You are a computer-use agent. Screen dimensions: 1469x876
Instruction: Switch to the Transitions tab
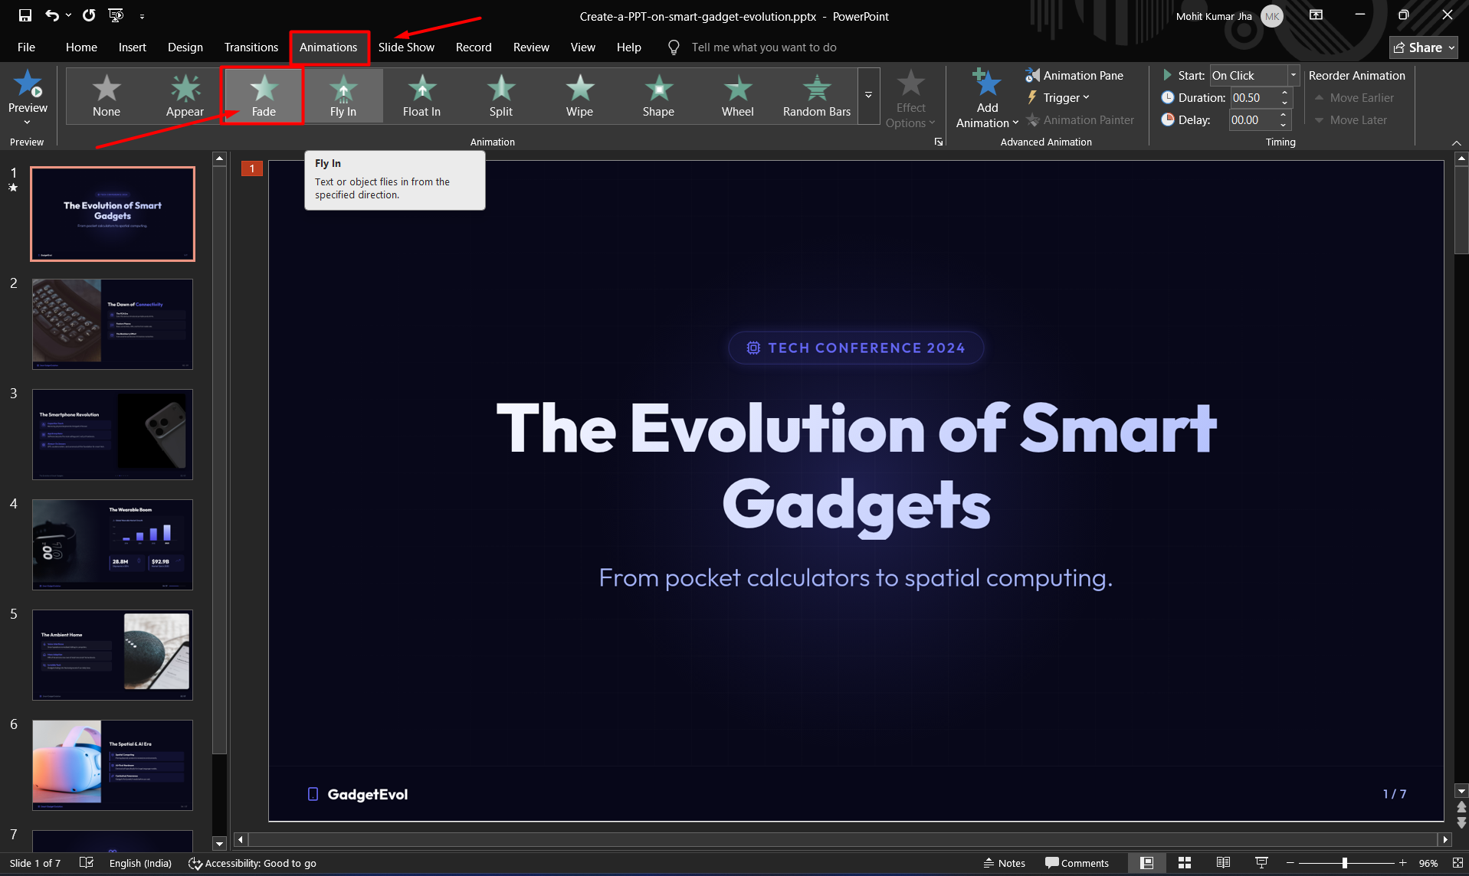click(251, 47)
